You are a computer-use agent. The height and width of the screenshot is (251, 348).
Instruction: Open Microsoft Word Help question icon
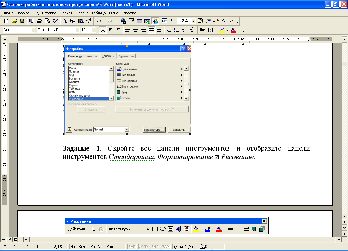[200, 21]
